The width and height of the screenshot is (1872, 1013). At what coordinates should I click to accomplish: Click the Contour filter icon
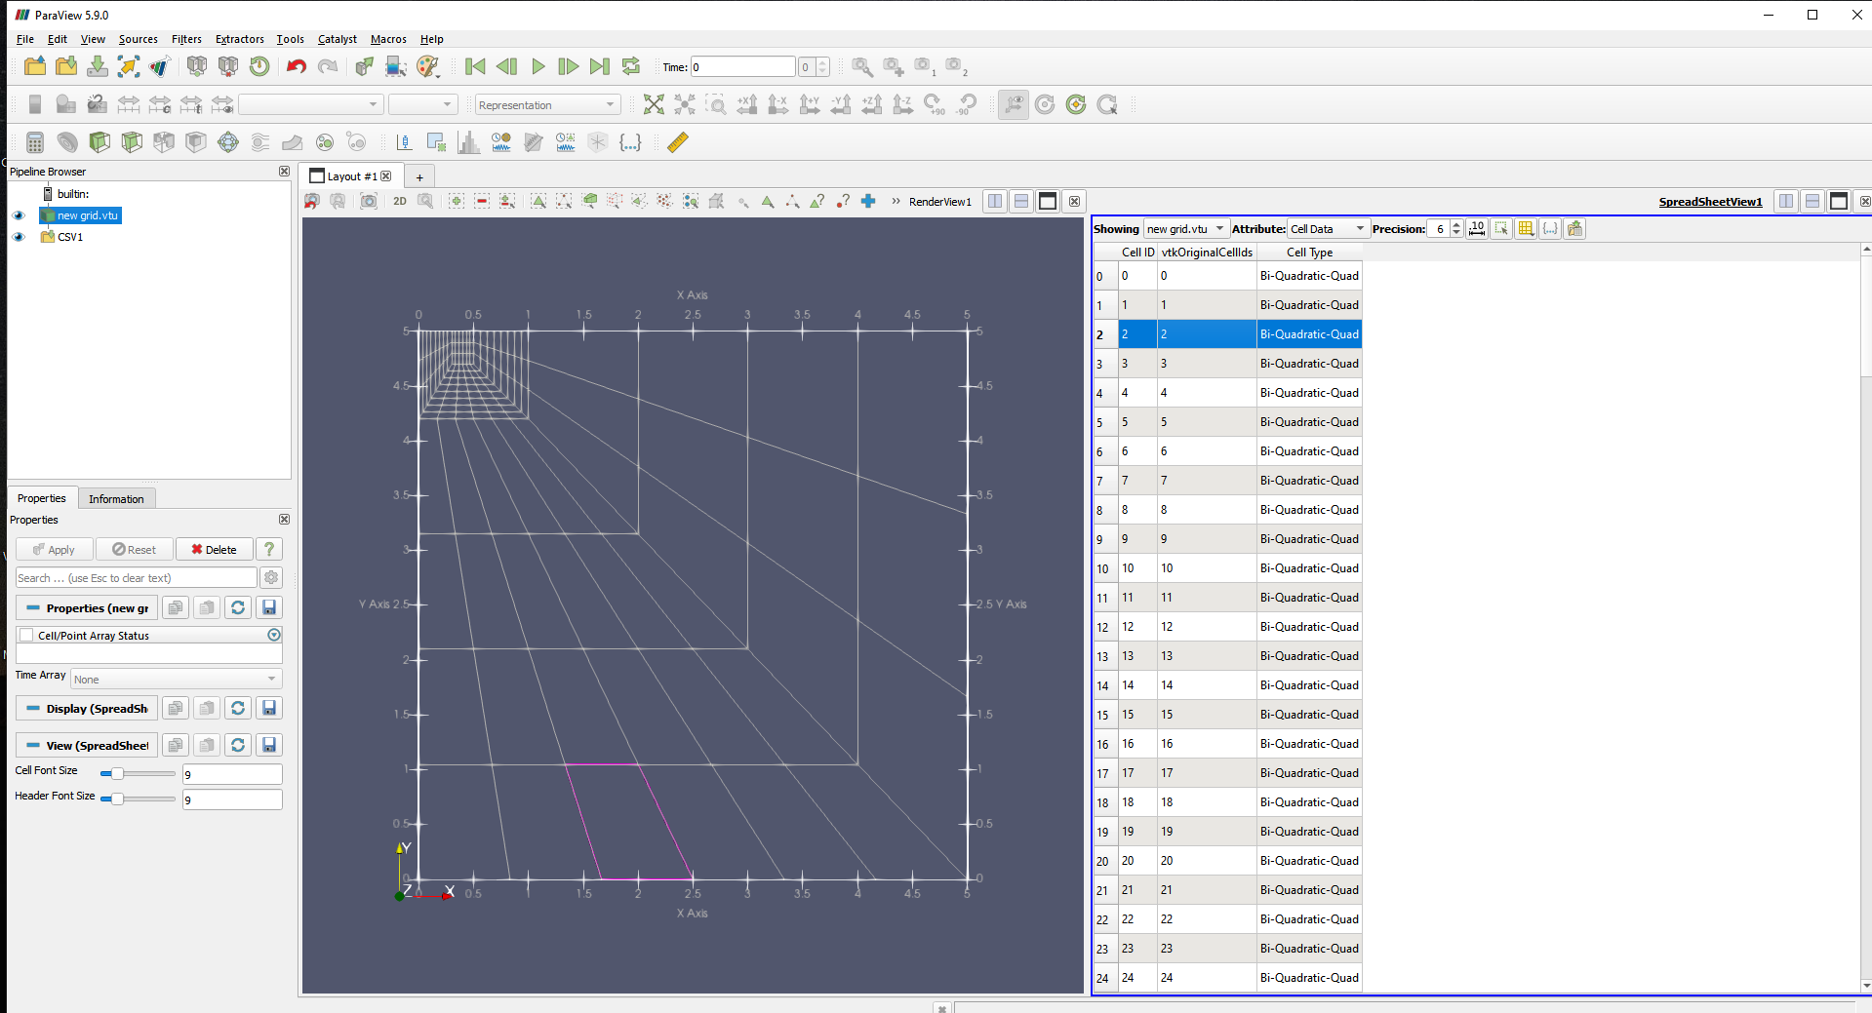[x=67, y=142]
